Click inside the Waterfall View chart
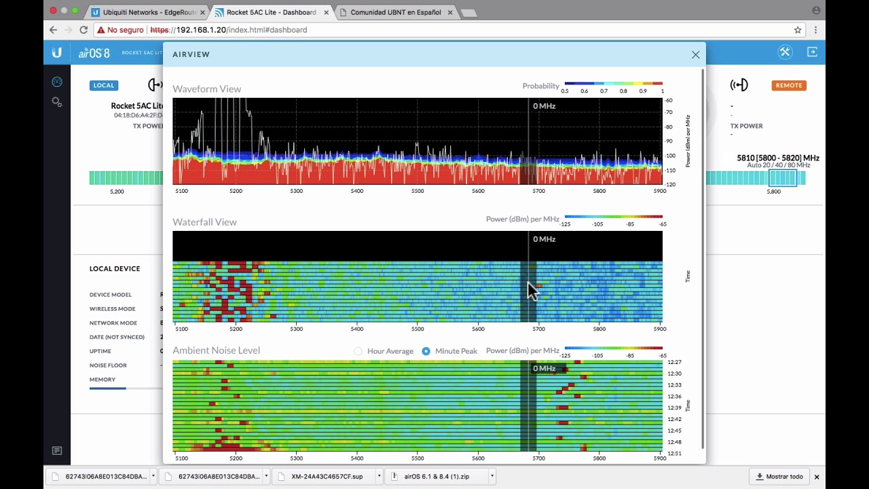The image size is (869, 489). (x=417, y=276)
